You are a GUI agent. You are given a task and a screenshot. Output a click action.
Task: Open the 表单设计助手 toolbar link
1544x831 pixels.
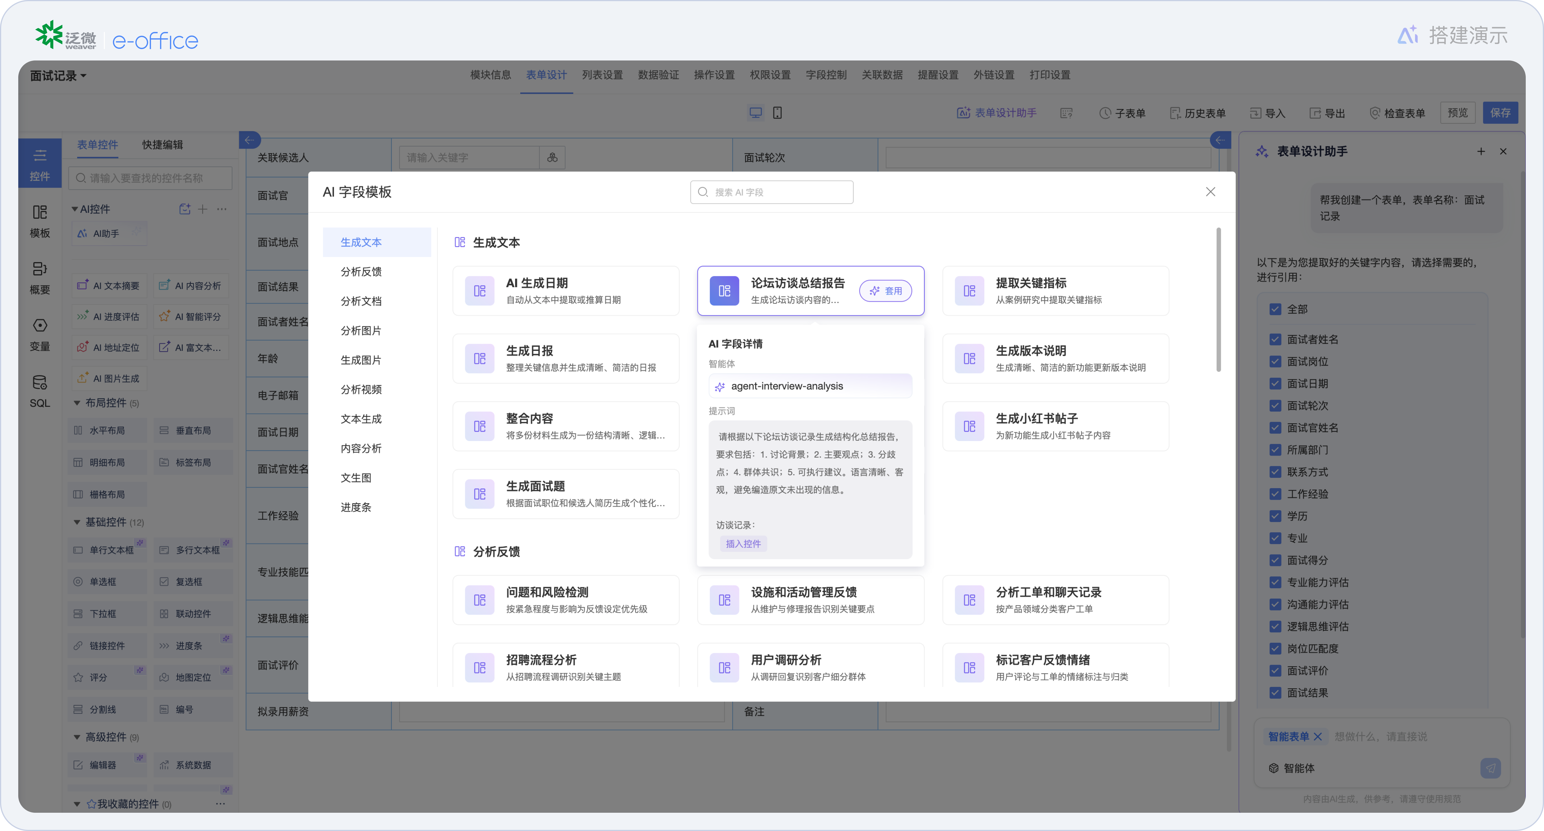[x=996, y=113]
